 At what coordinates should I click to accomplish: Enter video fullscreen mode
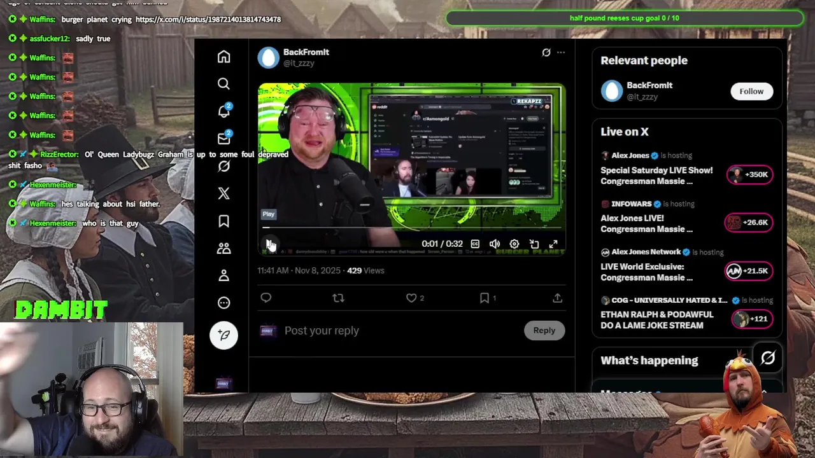(x=553, y=244)
